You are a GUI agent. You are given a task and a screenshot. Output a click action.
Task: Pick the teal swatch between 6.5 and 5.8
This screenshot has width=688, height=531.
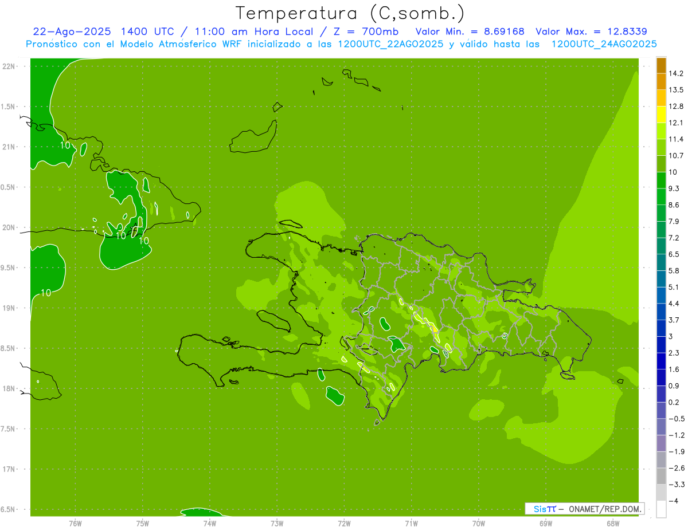coord(661,262)
